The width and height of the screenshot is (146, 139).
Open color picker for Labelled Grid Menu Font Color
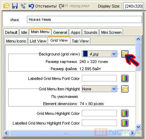tap(125, 79)
